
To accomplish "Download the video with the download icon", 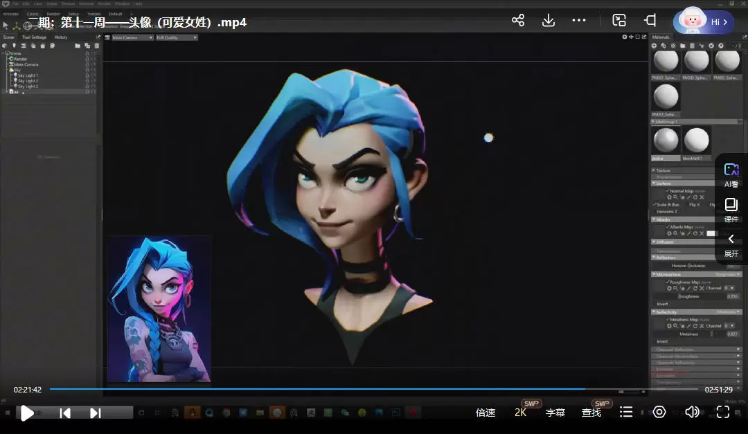I will coord(549,20).
